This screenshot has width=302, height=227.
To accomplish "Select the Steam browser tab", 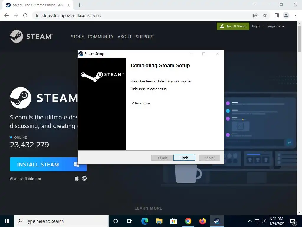I will [38, 5].
